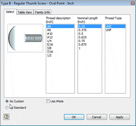Close the thumb screw dialog
The height and width of the screenshot is (126, 136).
[x=133, y=3]
